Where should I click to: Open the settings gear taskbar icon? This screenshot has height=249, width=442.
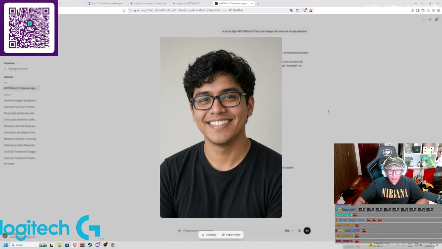[113, 245]
